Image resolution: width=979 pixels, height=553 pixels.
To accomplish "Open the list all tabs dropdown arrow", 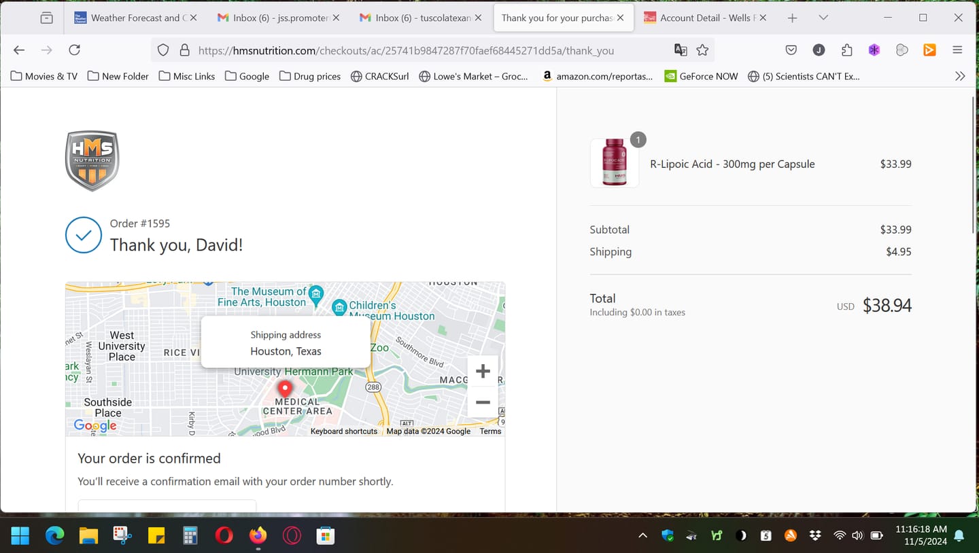I will [823, 18].
